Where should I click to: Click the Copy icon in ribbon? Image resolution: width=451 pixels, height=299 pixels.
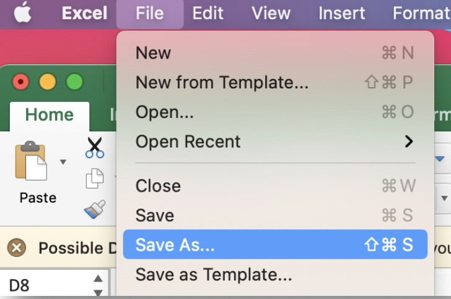(x=95, y=178)
